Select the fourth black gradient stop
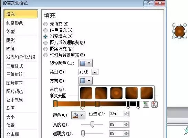188x138 pixels. click(128, 105)
